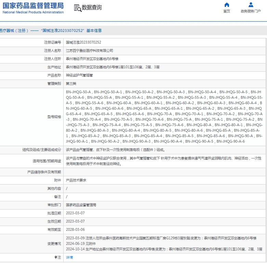The image size is (267, 263).
Task: Click the 2024-10-14 生产地址 change line
Action: click(164, 249)
